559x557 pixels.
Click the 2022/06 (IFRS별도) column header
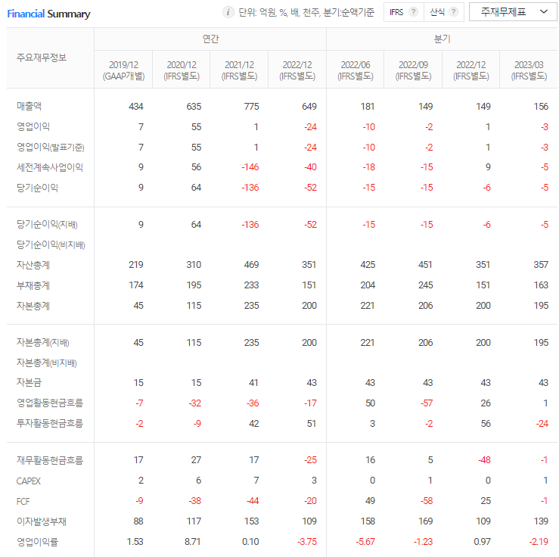(x=356, y=70)
